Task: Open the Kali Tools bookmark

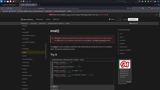Action: coord(12,11)
